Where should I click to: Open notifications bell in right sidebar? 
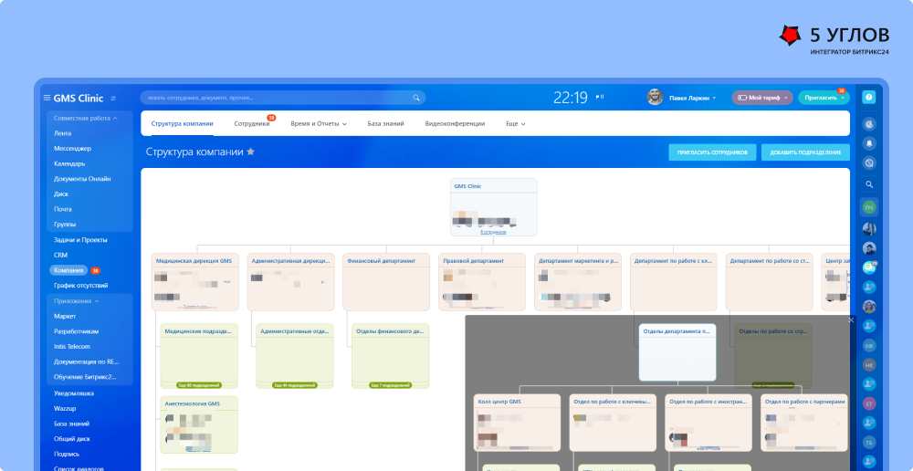click(x=869, y=143)
